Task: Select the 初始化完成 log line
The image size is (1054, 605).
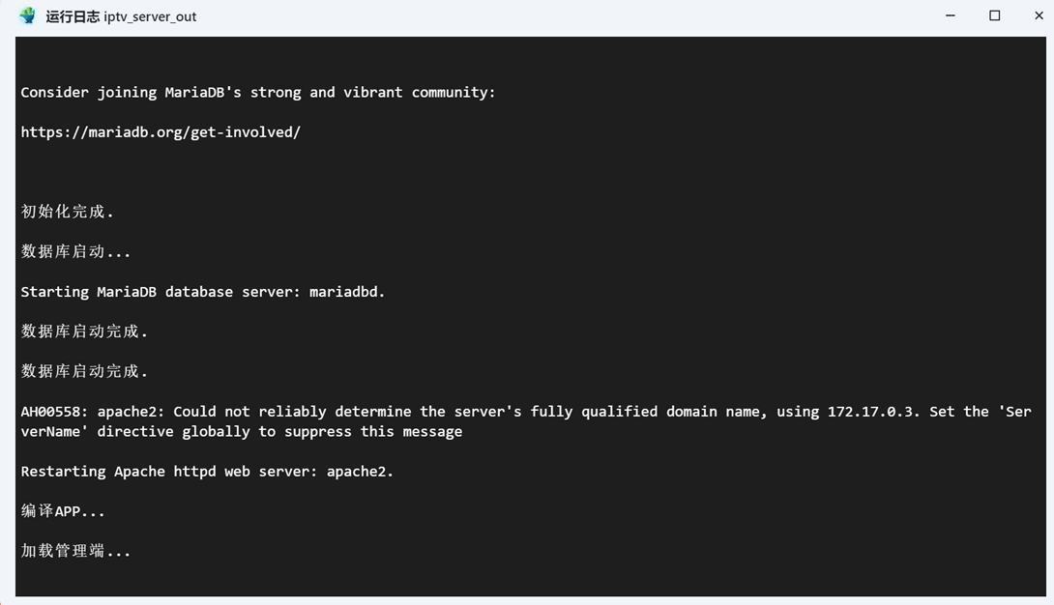Action: (x=68, y=212)
